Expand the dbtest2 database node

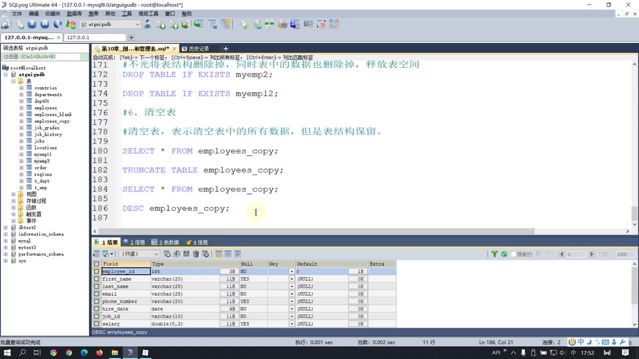(x=5, y=227)
